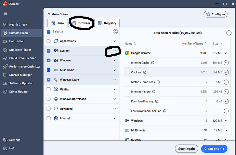This screenshot has width=236, height=155.
Task: Click the Clean and fix button
Action: [x=214, y=149]
